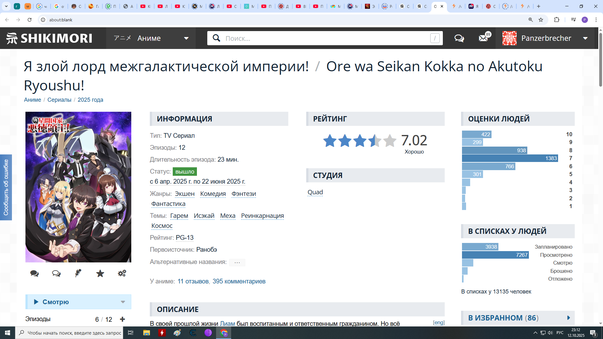
Task: Open the Смотрю list status dropdown
Action: 123,302
